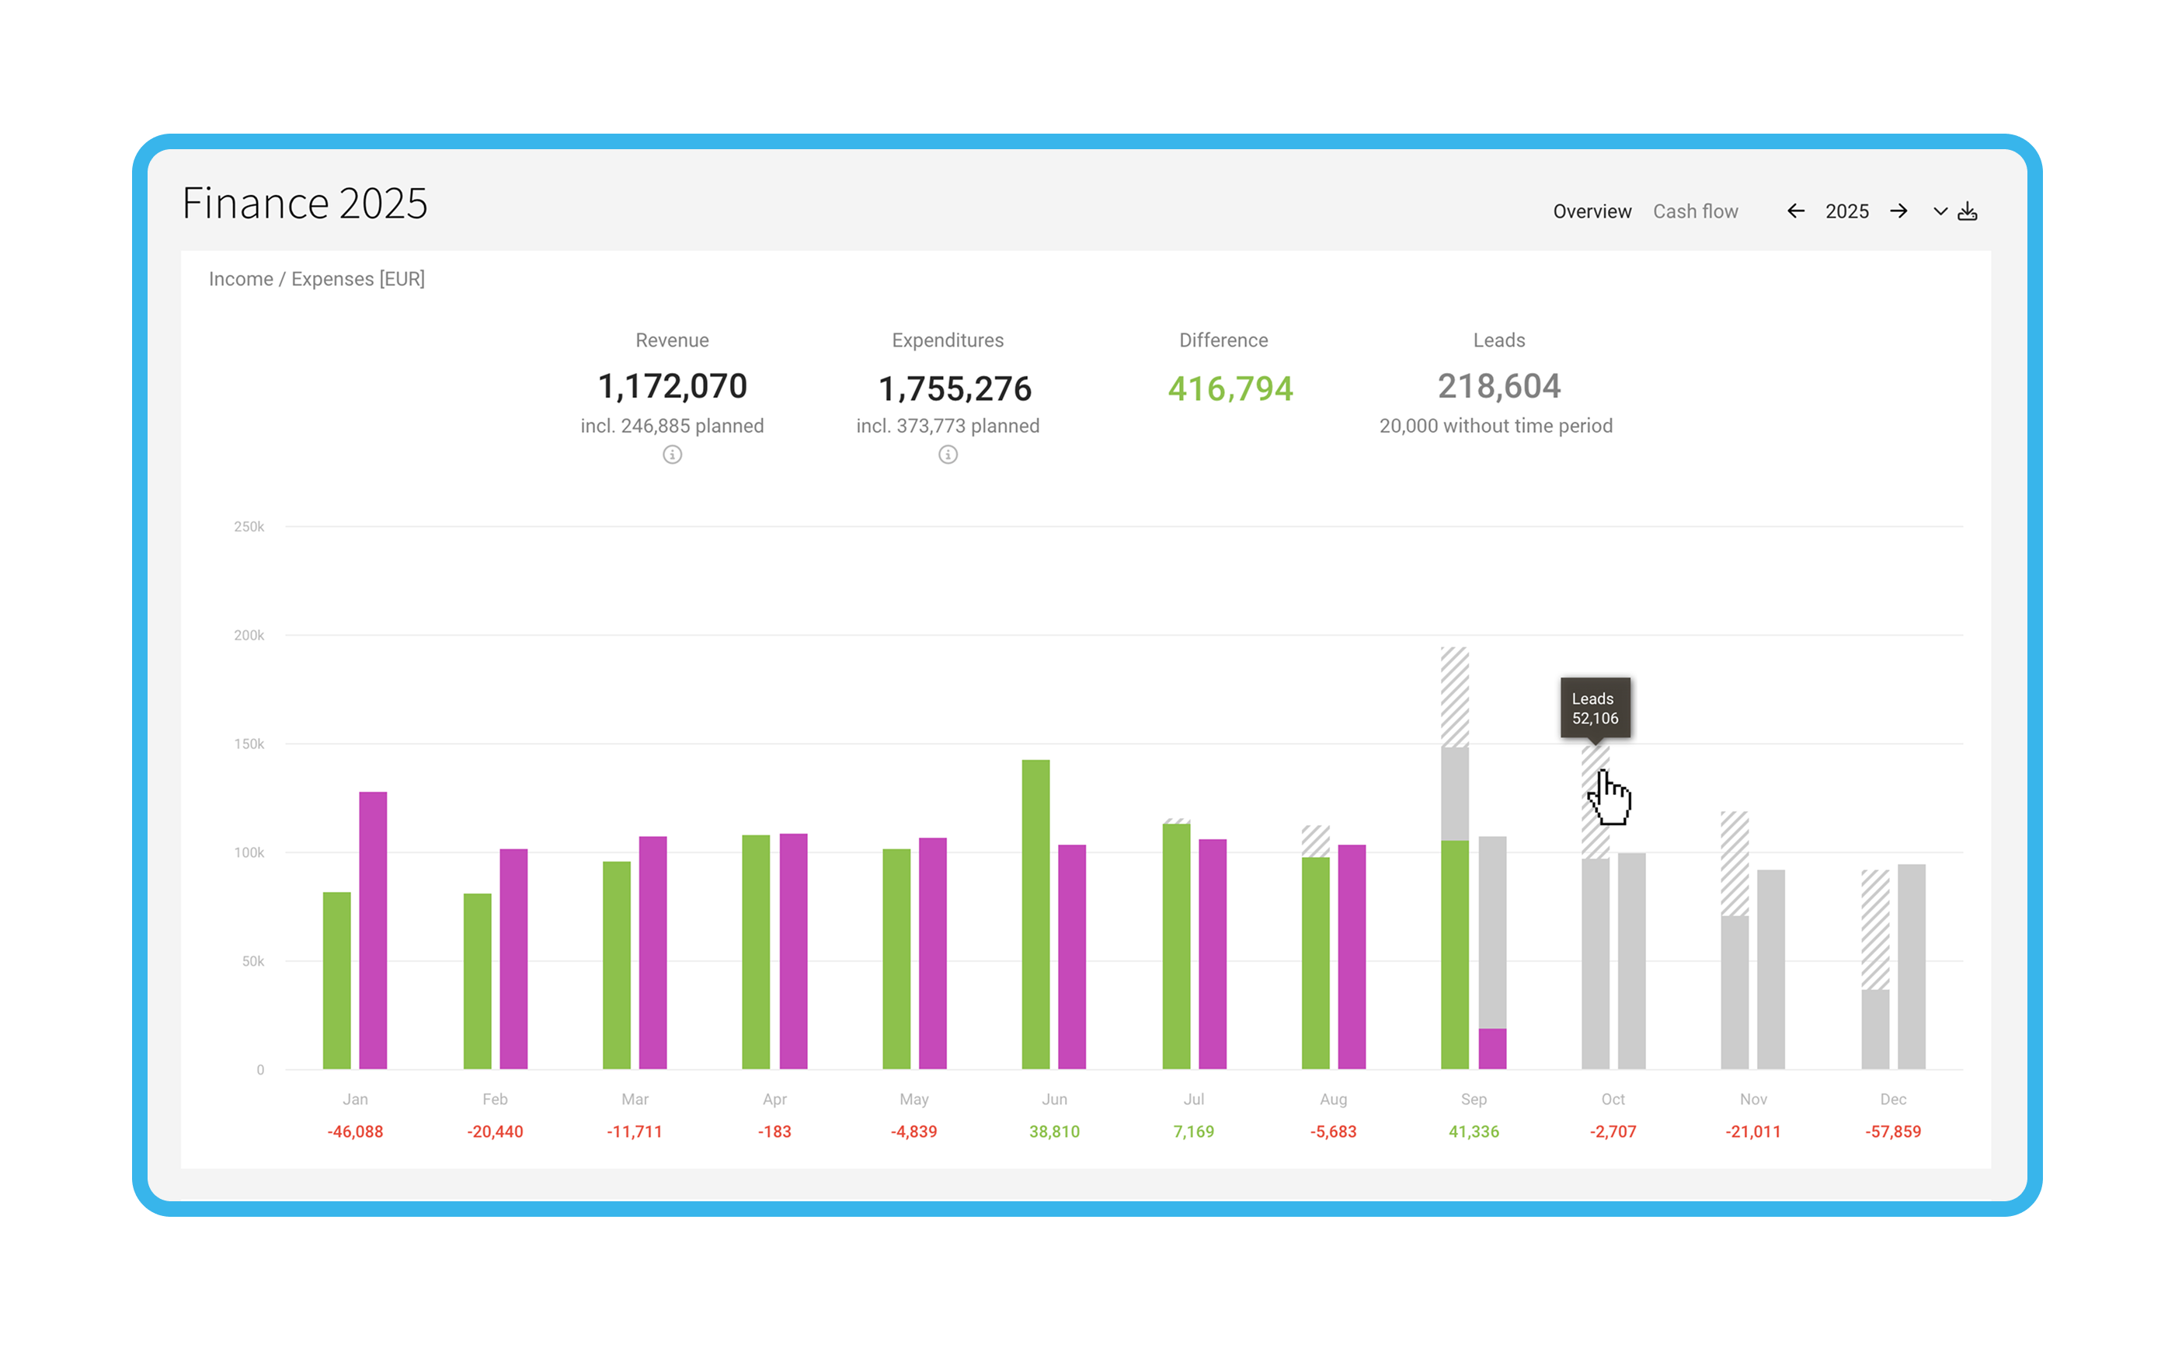Toggle the Expenditures series via its summary header

pyautogui.click(x=947, y=340)
